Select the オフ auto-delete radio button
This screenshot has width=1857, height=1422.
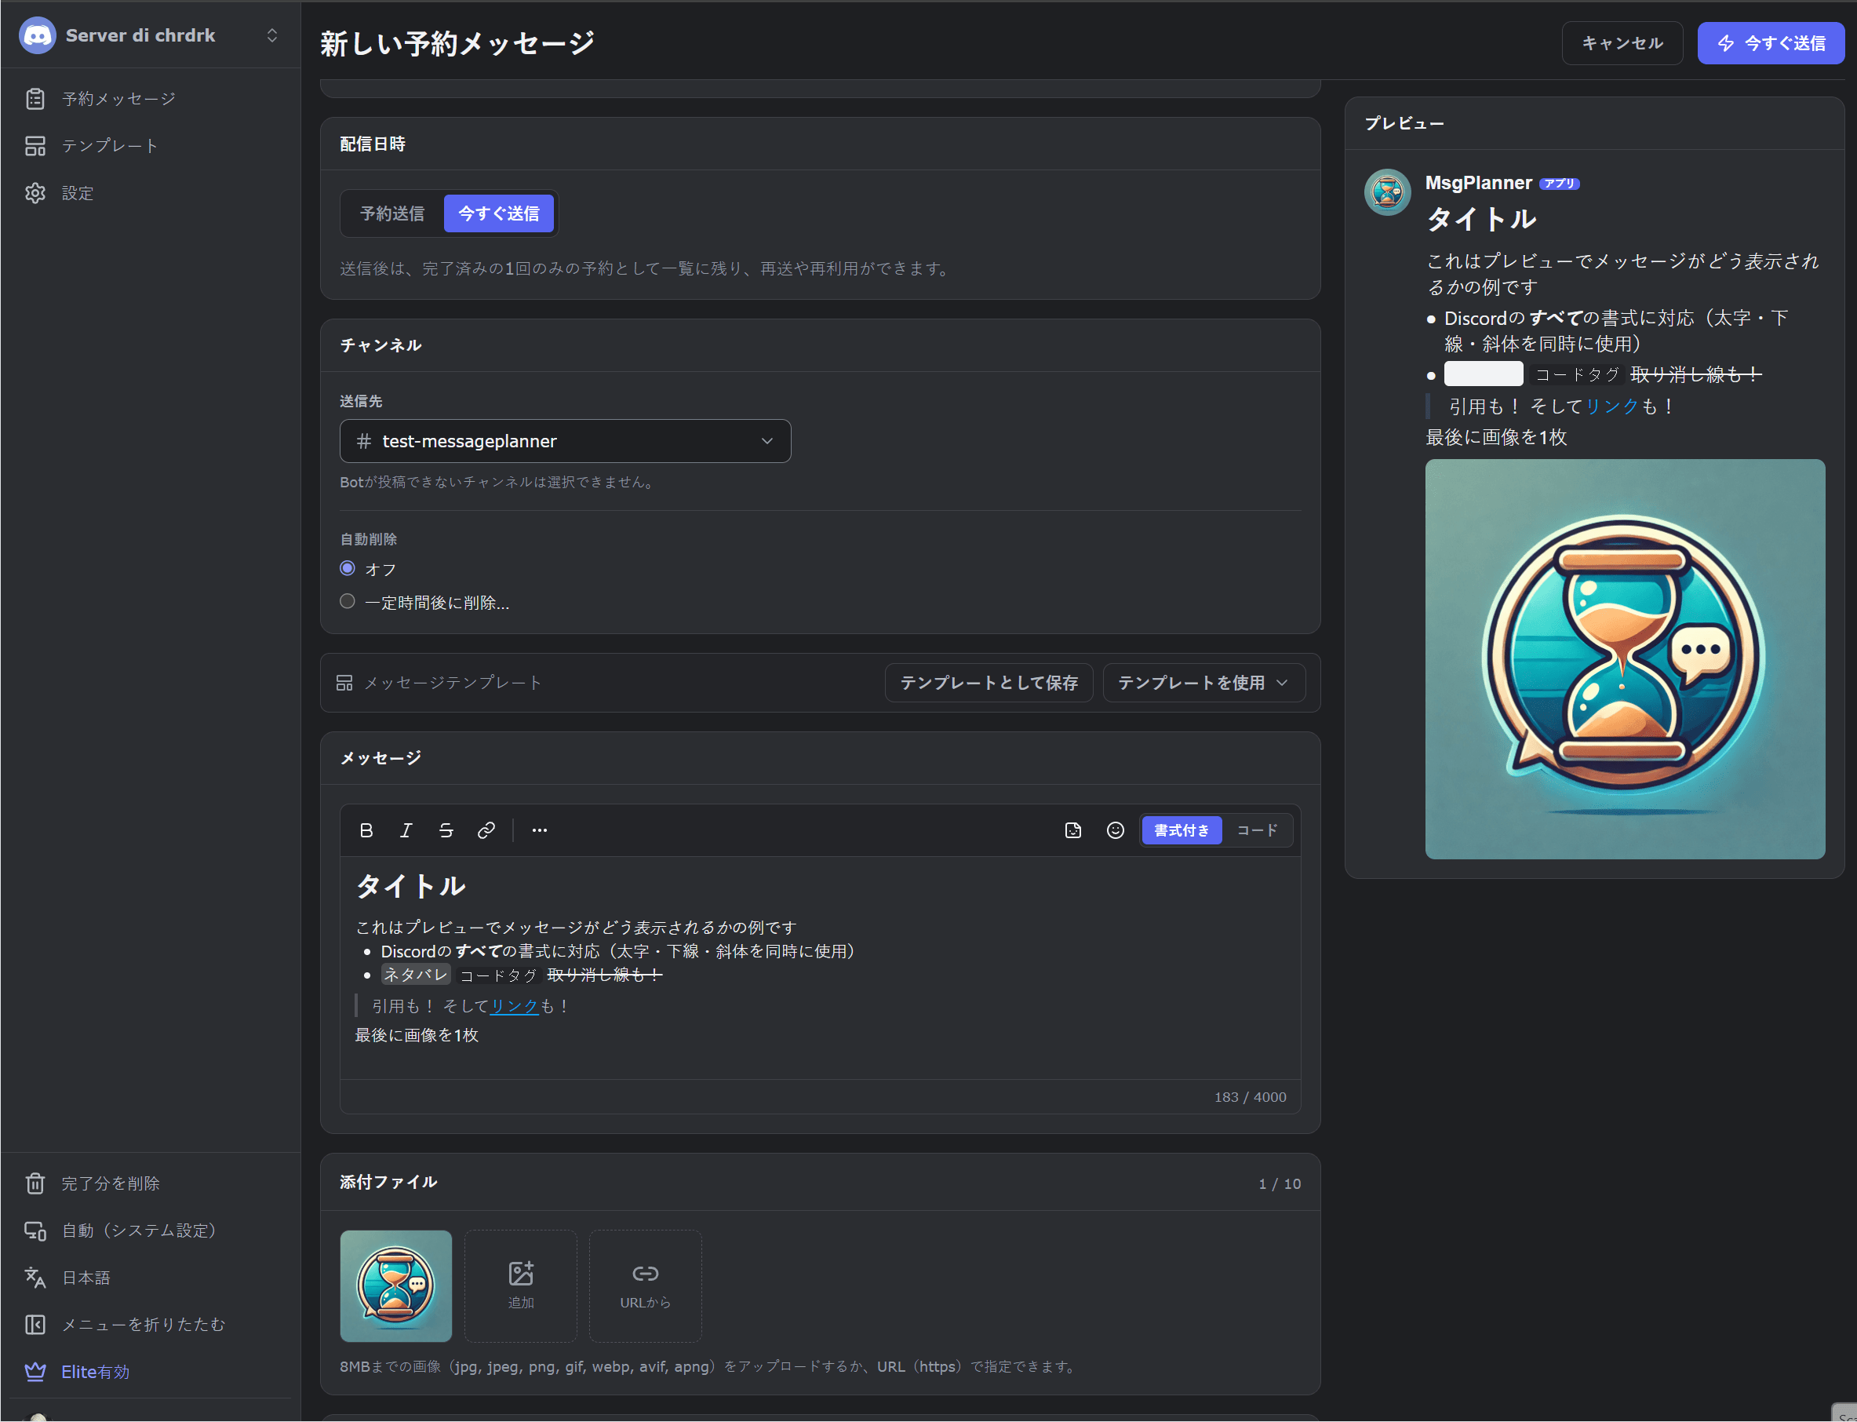pos(347,569)
